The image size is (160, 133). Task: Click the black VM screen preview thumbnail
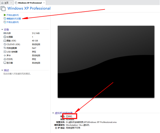[x=106, y=62]
